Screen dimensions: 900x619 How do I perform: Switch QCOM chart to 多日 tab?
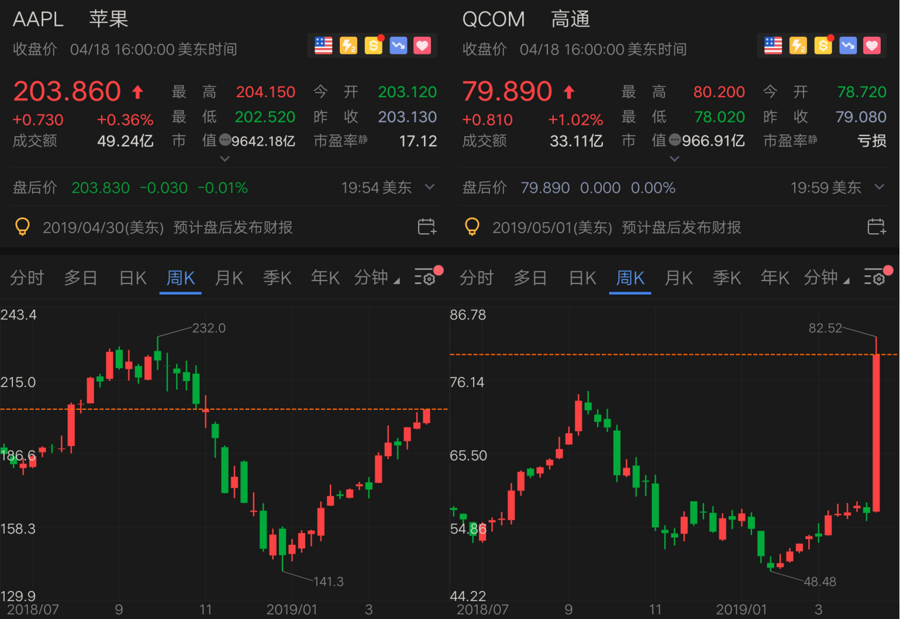click(530, 278)
